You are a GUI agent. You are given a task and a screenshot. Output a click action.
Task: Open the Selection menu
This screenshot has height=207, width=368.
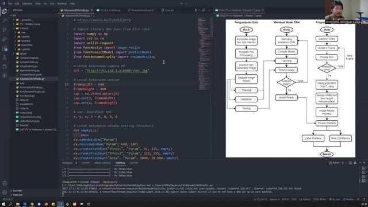click(x=27, y=3)
